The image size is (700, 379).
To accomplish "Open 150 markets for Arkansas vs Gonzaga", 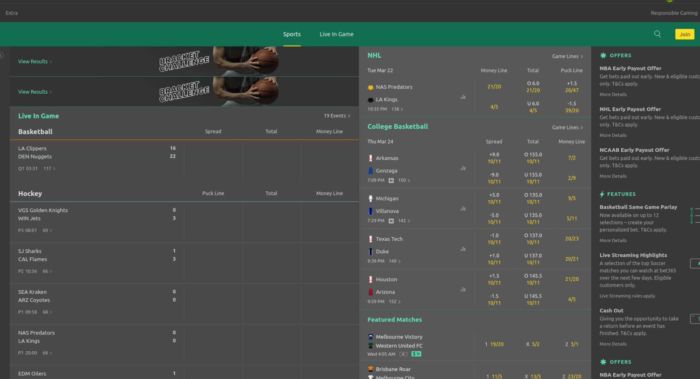I will 404,180.
